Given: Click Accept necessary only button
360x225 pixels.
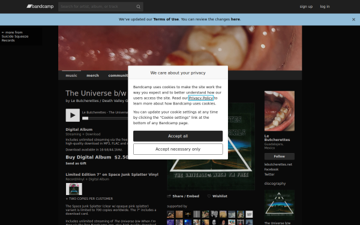Looking at the screenshot, I should coord(178,149).
